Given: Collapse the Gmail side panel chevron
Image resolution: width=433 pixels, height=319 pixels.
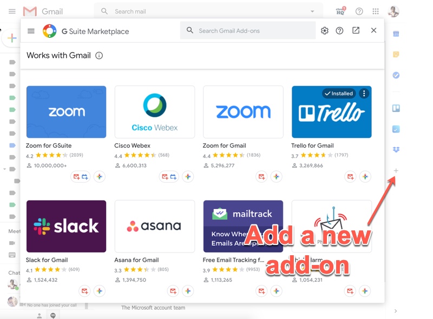Looking at the screenshot, I should point(396,311).
